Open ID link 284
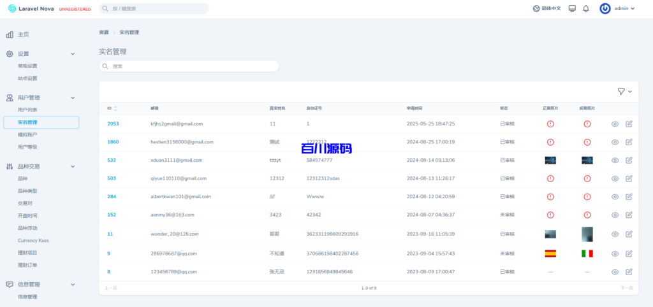Viewport: 653px width, 307px height. pos(112,196)
